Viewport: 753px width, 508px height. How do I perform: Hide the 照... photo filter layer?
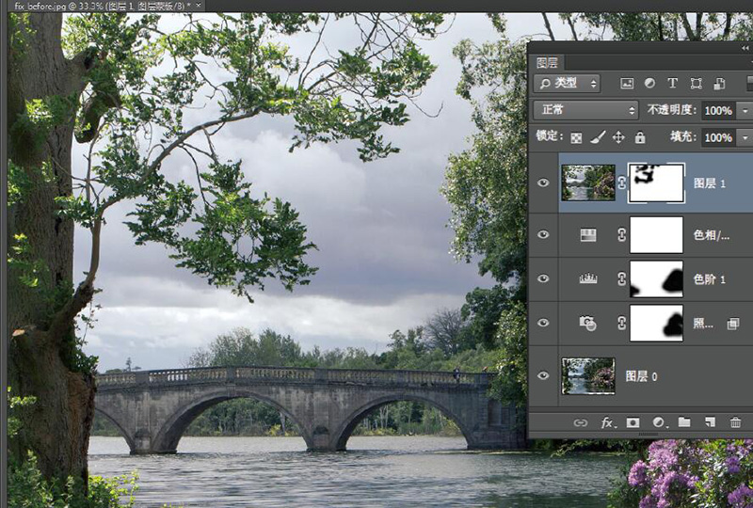(543, 323)
